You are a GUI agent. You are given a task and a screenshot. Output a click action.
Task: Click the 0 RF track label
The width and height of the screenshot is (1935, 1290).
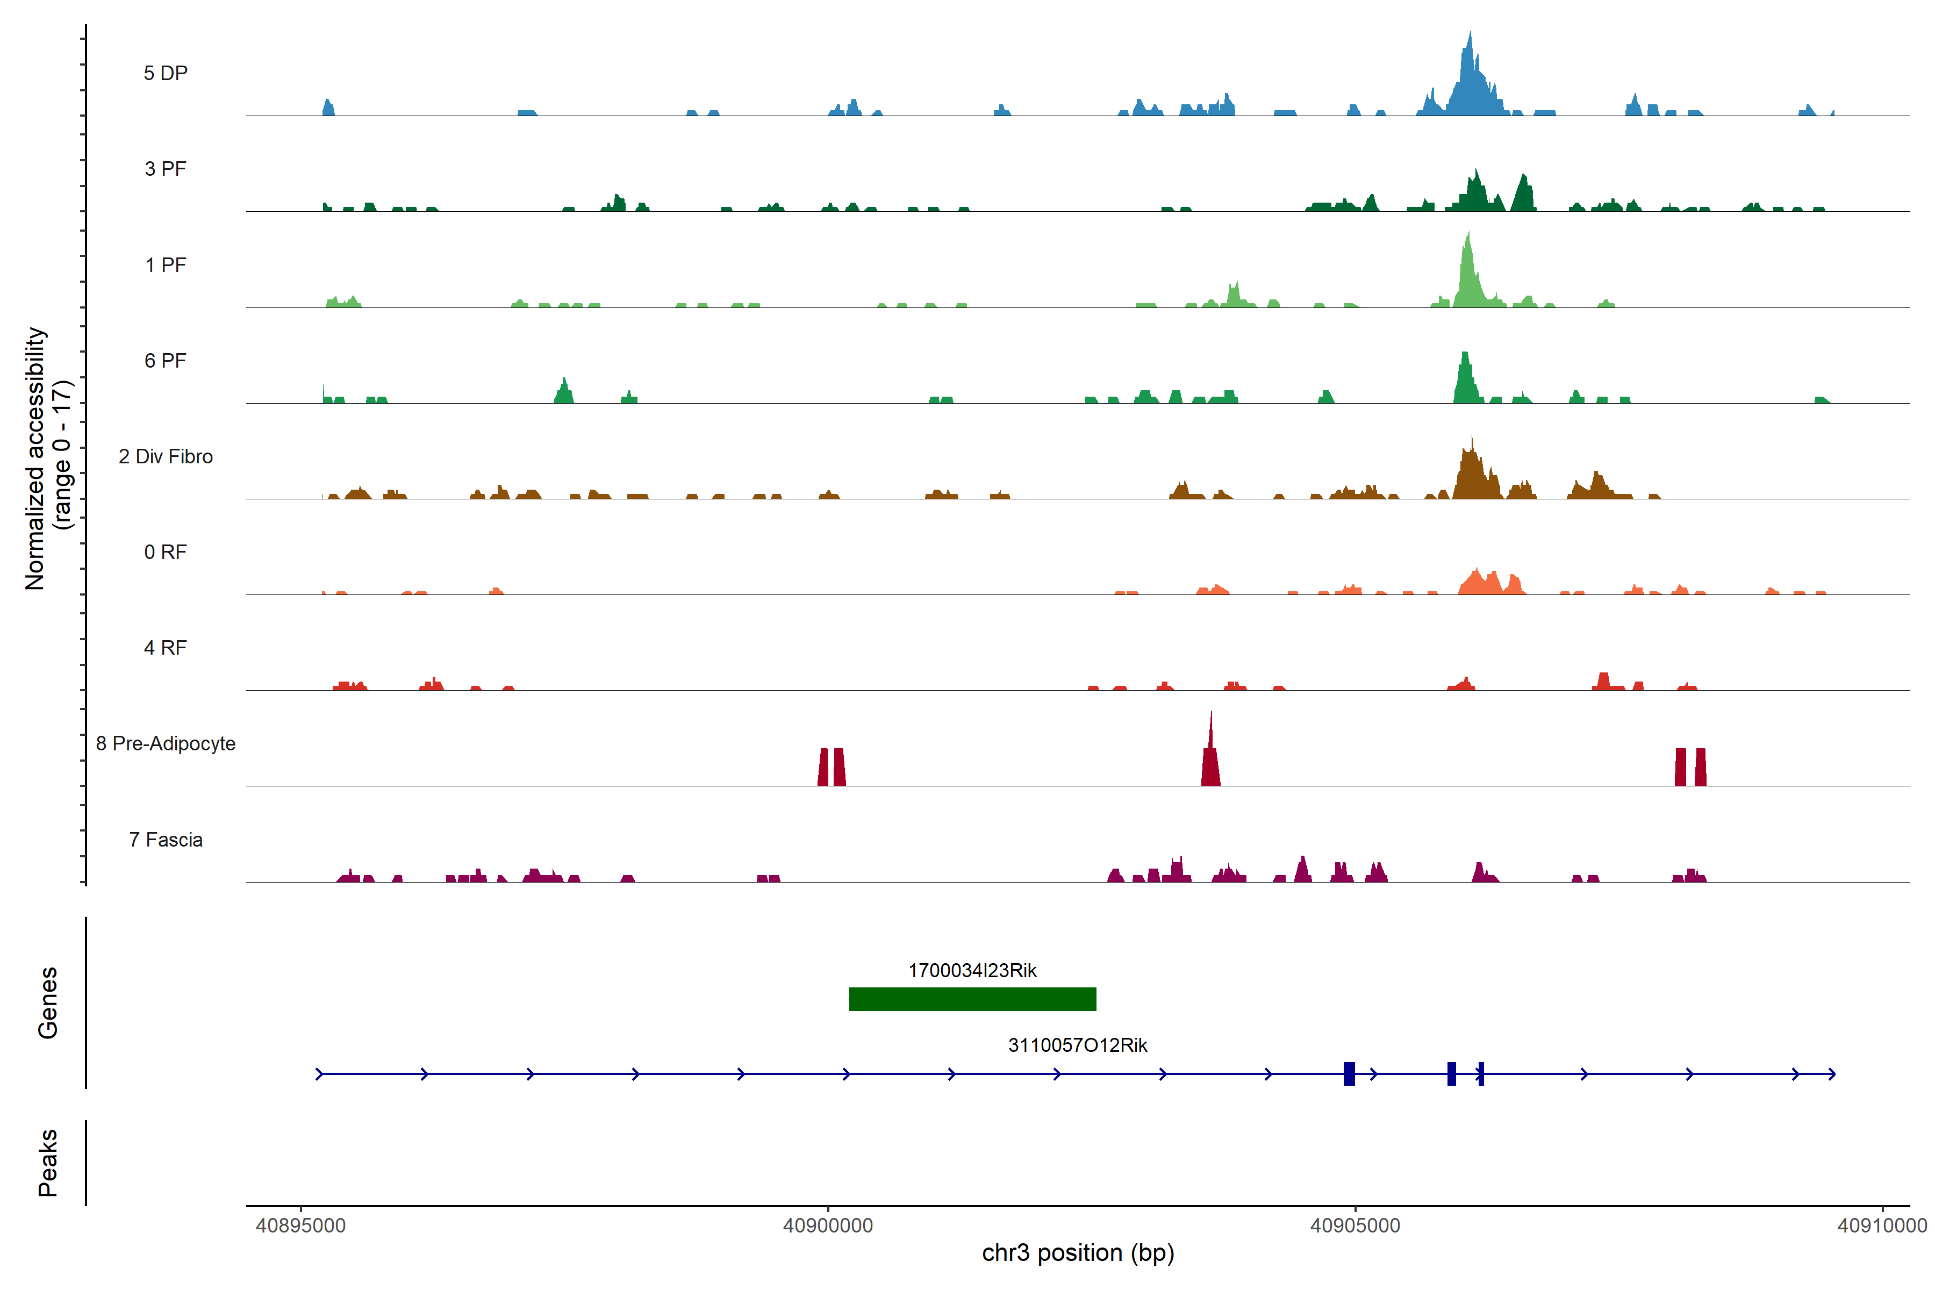(x=166, y=552)
